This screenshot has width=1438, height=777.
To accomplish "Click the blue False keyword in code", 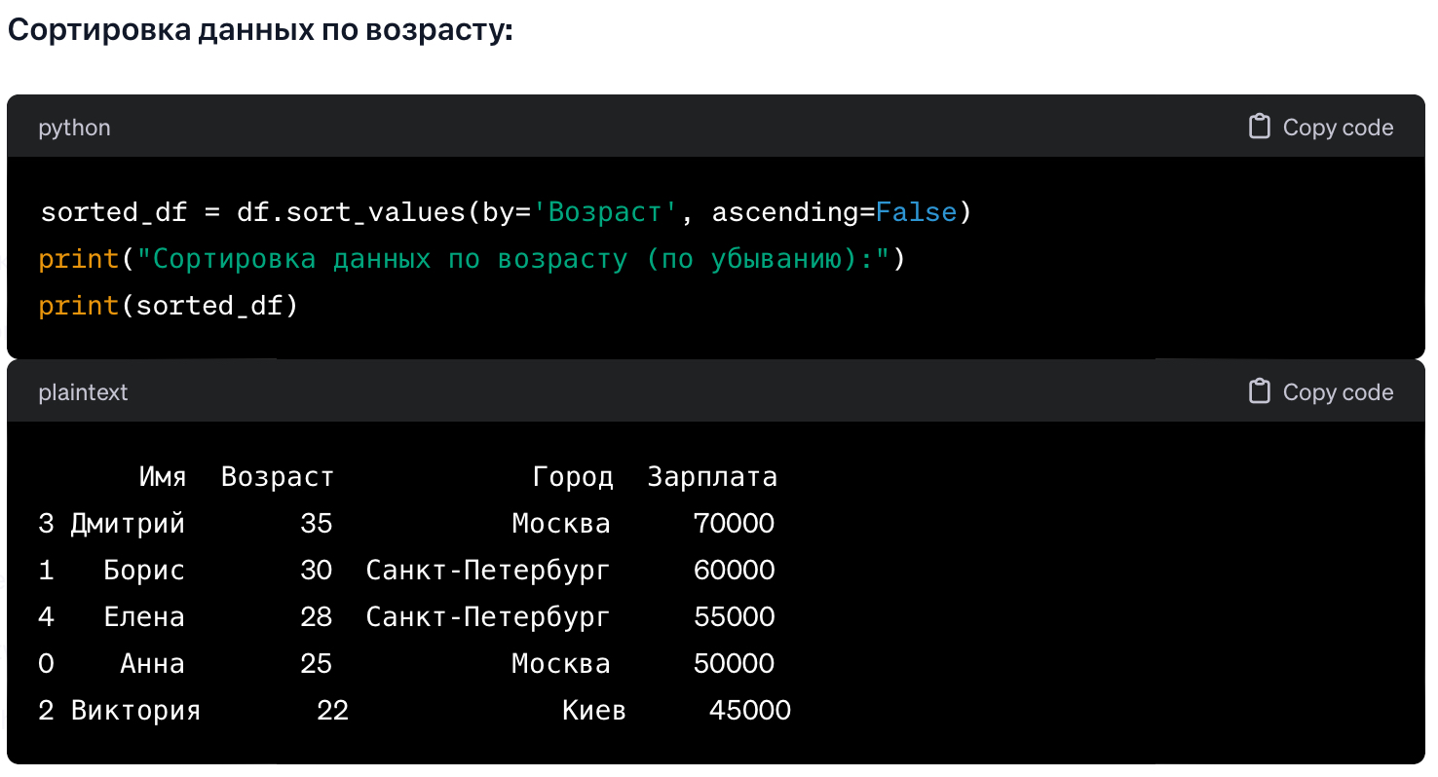I will click(916, 212).
